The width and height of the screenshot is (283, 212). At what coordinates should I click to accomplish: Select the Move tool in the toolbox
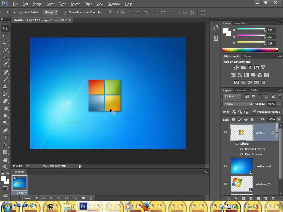tap(5, 28)
